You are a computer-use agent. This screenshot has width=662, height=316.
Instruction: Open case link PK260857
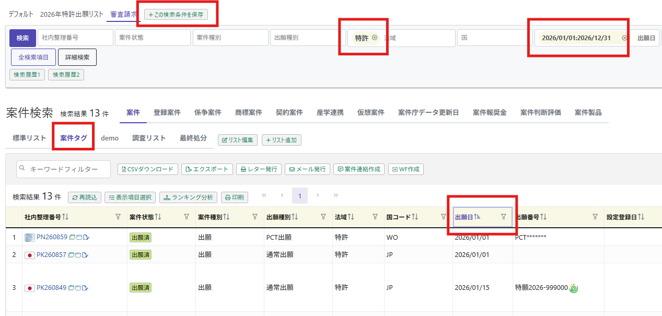52,255
